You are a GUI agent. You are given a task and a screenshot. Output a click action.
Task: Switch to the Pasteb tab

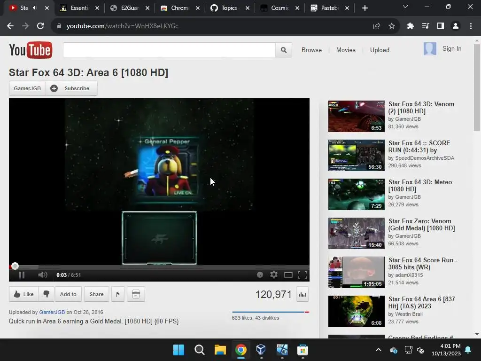329,8
